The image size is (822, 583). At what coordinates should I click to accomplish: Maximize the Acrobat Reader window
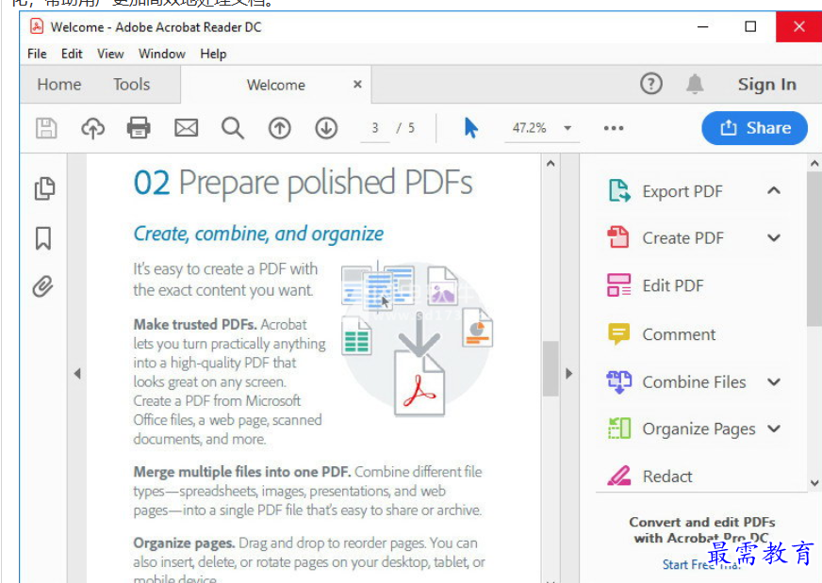point(750,26)
